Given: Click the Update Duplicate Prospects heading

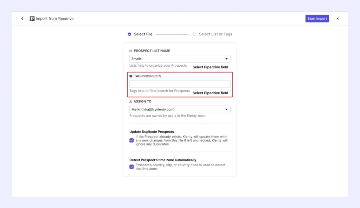Looking at the screenshot, I should (x=152, y=132).
